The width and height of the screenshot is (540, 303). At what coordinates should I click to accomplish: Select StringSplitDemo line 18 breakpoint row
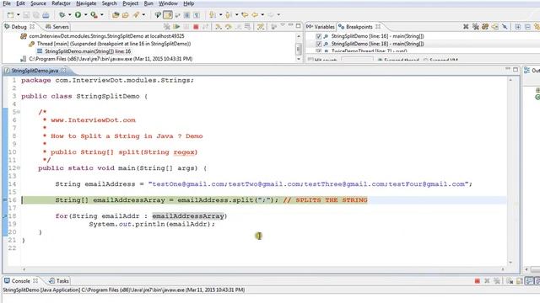pyautogui.click(x=377, y=44)
